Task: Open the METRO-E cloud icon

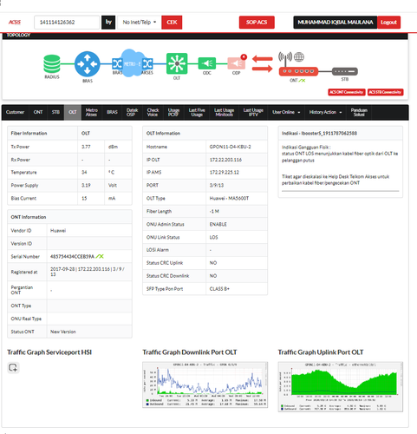Action: (x=133, y=63)
